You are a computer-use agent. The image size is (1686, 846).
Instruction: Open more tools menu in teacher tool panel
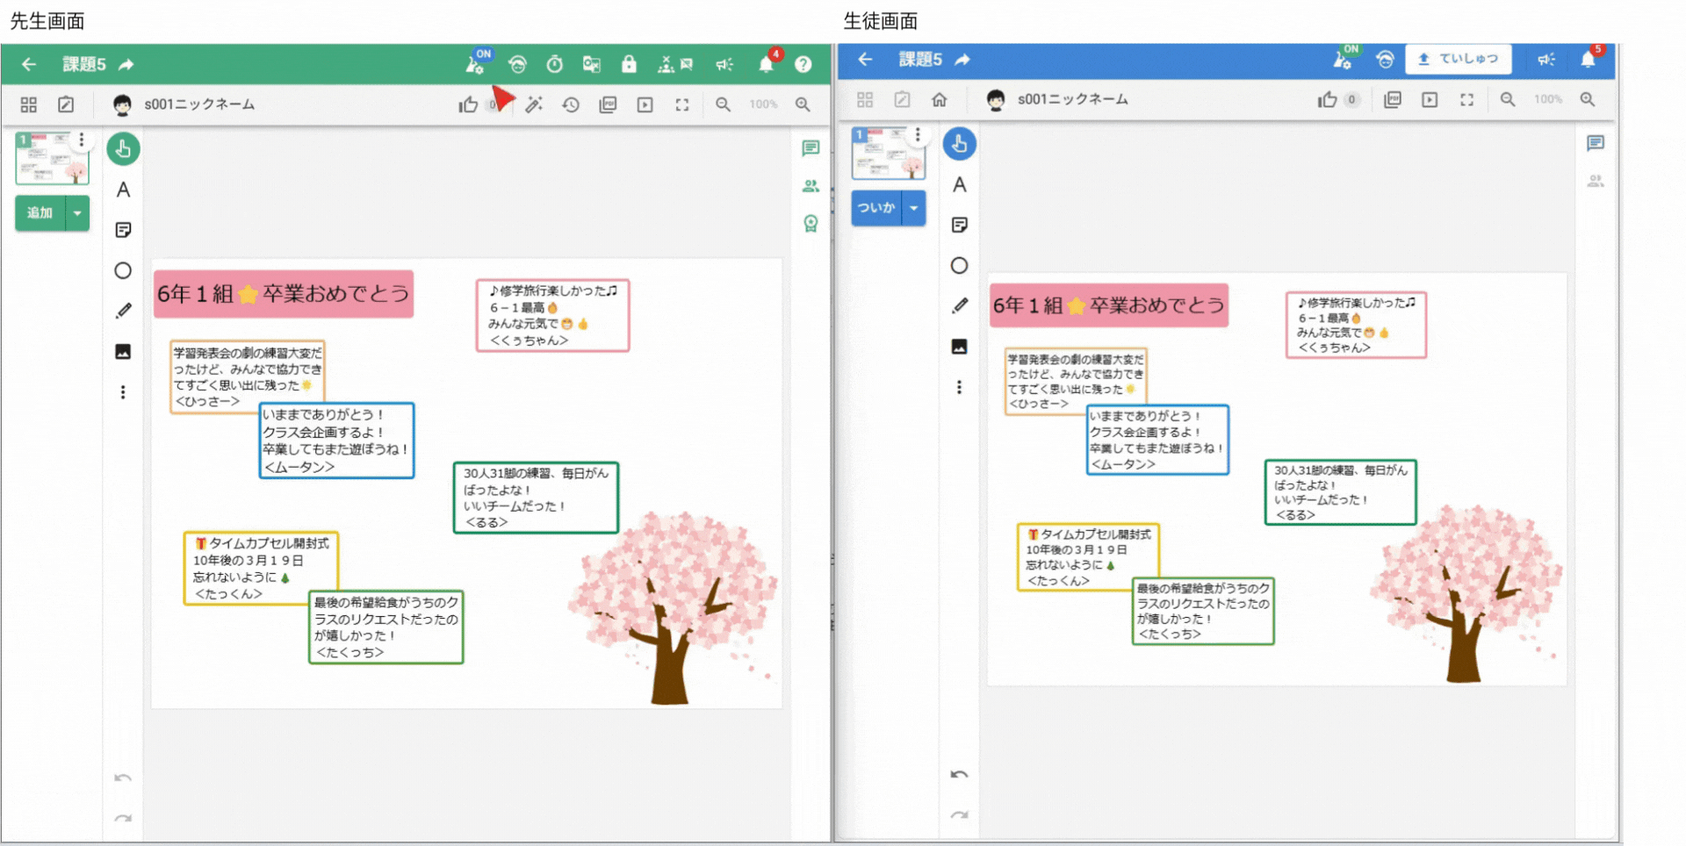click(x=123, y=392)
